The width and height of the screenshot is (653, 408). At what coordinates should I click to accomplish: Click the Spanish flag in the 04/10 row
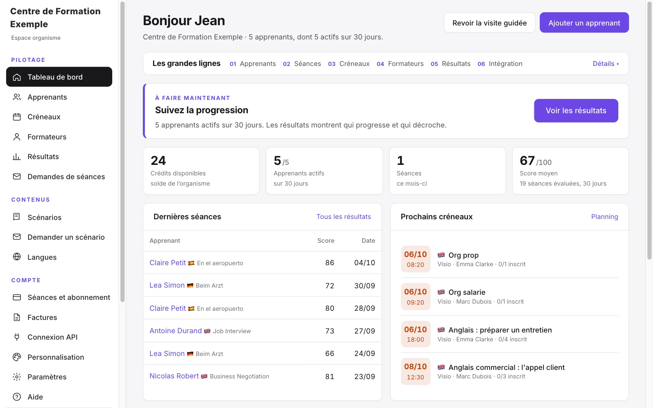pyautogui.click(x=191, y=263)
